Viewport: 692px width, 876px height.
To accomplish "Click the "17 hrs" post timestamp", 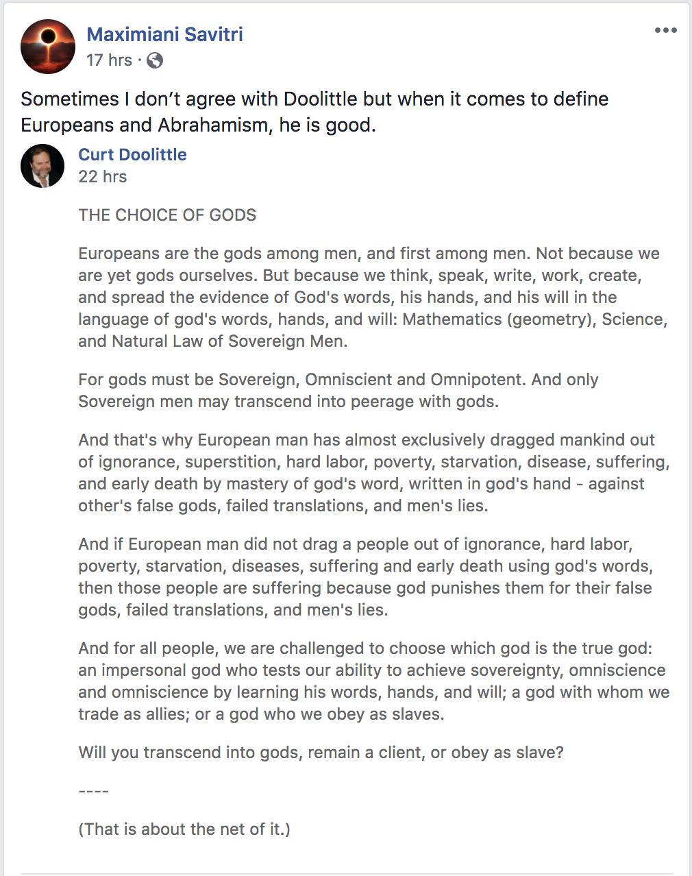I will click(109, 60).
